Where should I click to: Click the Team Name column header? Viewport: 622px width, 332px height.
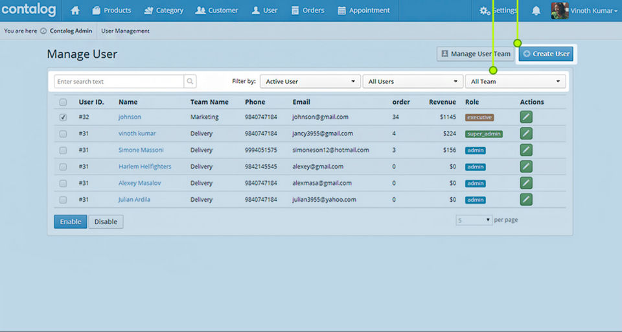click(209, 102)
